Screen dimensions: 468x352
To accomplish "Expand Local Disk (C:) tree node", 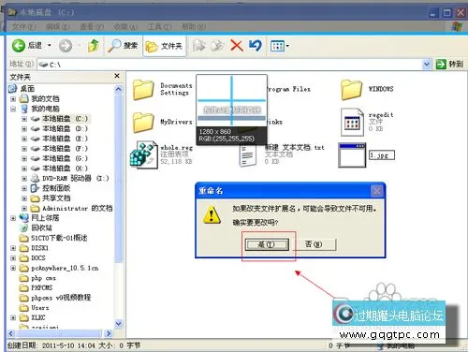I will [24, 119].
